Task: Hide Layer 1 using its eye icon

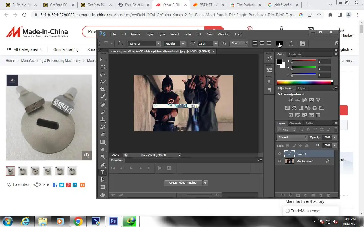Action: click(279, 154)
